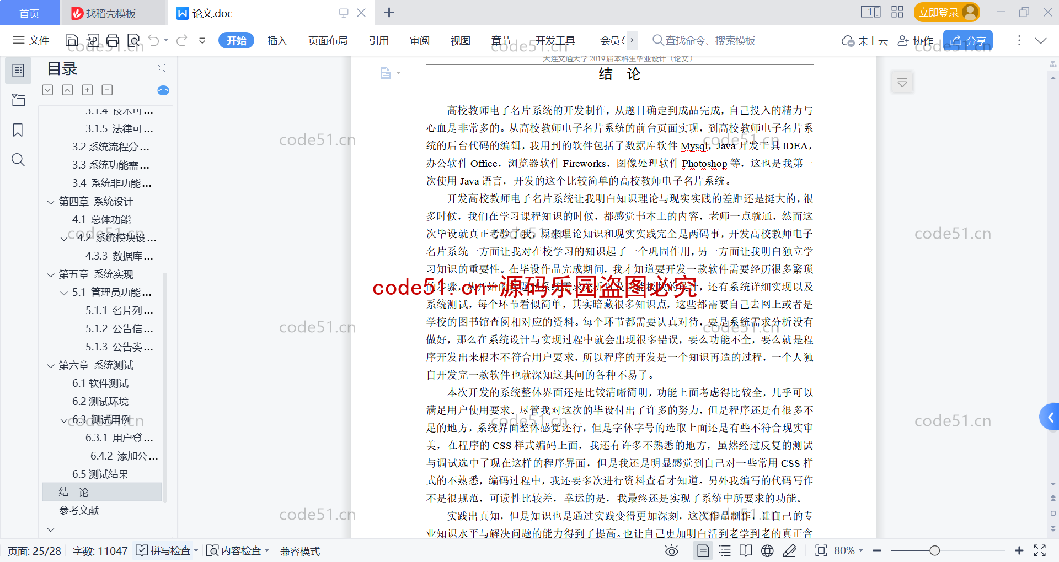The height and width of the screenshot is (562, 1059).
Task: Click the Undo arrow icon
Action: [154, 40]
